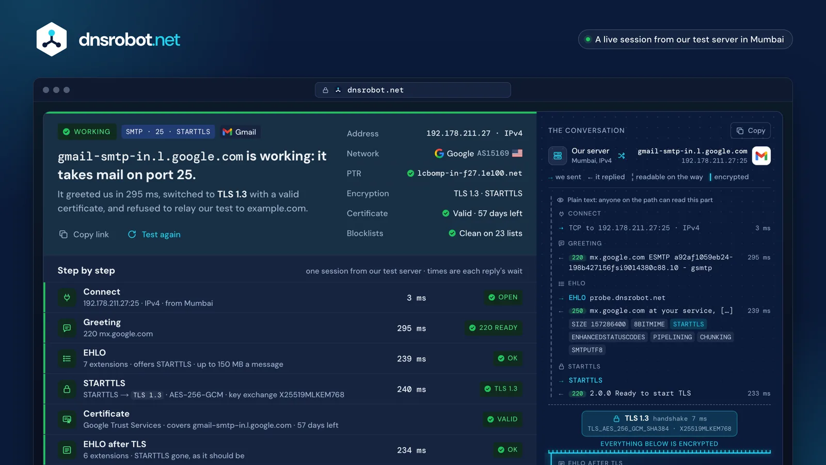
Task: Click the Greeting step message icon
Action: (x=67, y=328)
